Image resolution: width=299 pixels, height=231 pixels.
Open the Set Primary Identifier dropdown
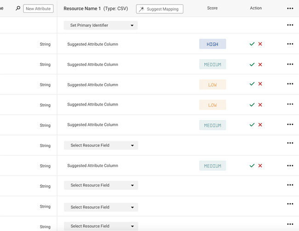click(x=101, y=25)
